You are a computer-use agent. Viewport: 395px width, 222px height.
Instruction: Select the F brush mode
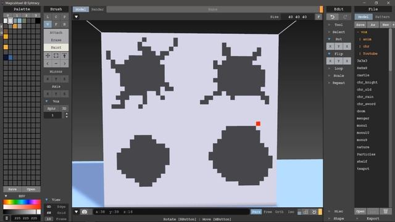[56, 25]
